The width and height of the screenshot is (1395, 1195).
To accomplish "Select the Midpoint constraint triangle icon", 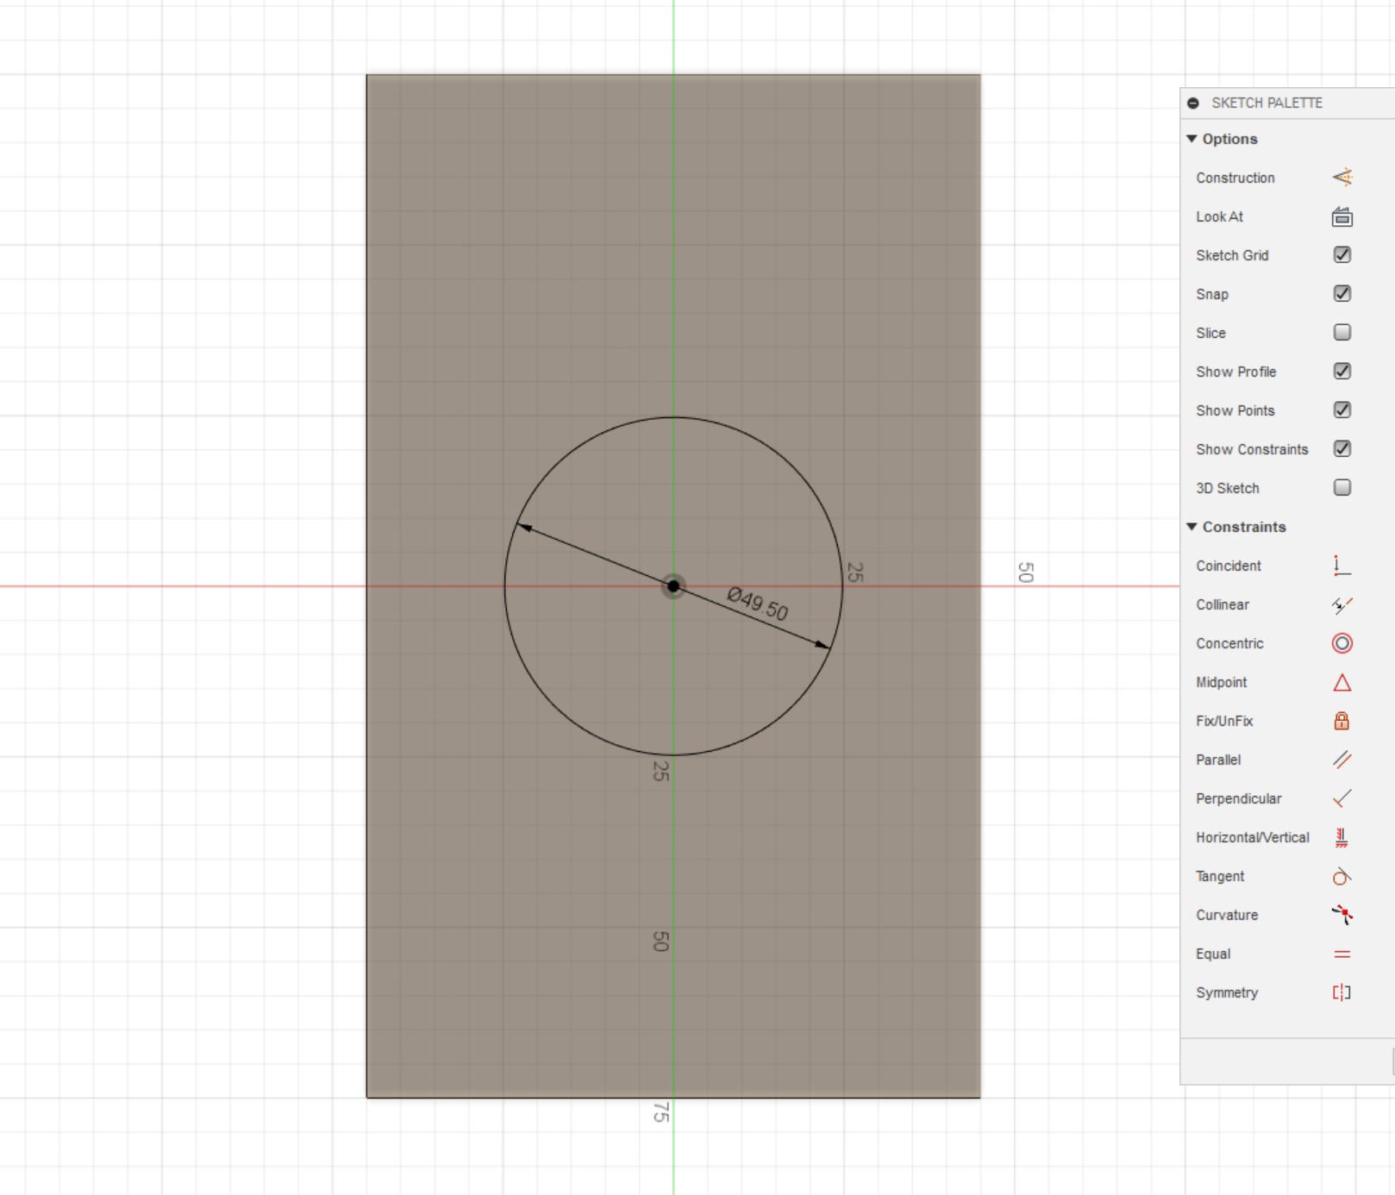I will tap(1342, 683).
